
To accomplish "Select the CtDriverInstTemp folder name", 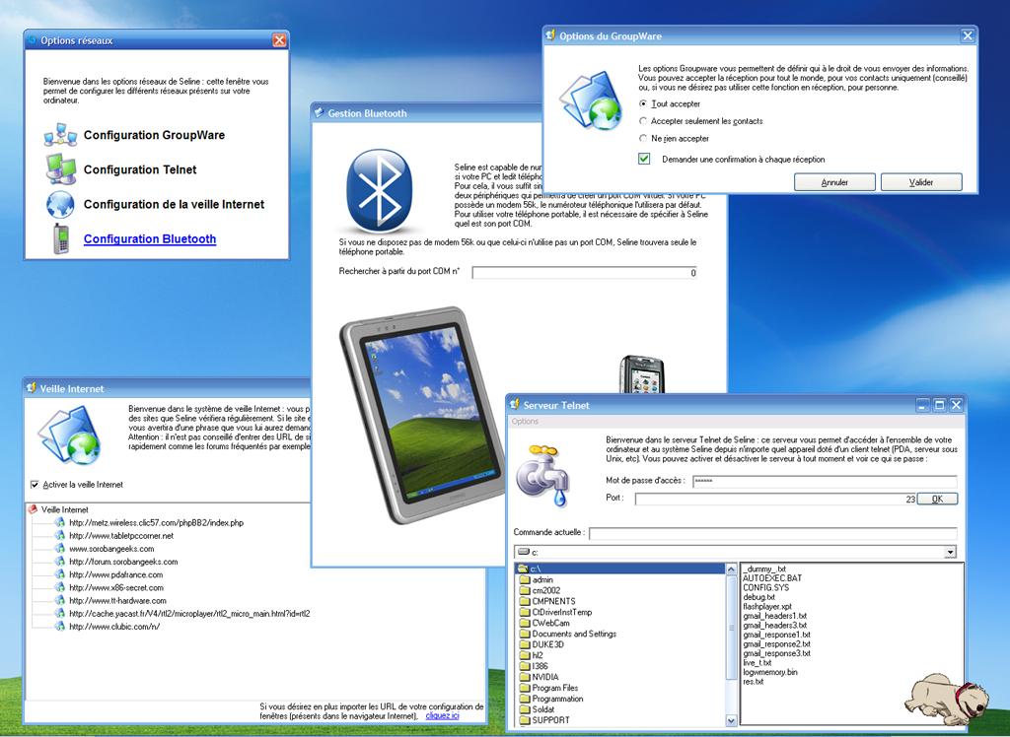I will [561, 612].
